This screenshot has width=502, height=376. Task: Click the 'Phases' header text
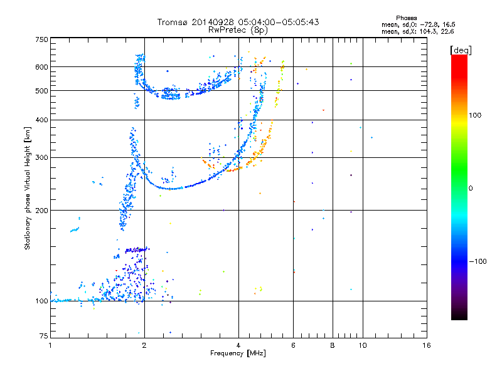406,18
